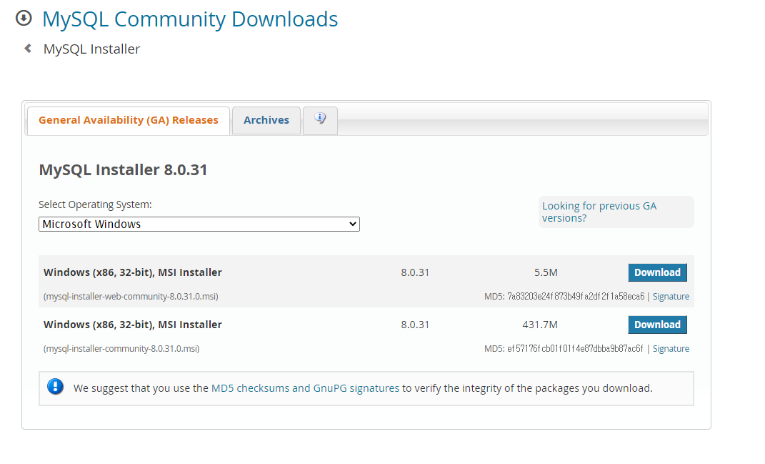Open the information icon tab

320,120
